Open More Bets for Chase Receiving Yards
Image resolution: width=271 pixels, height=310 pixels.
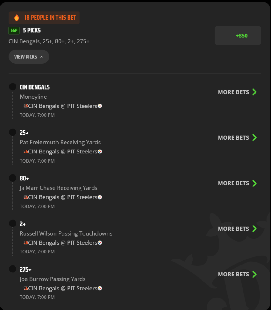[237, 183]
